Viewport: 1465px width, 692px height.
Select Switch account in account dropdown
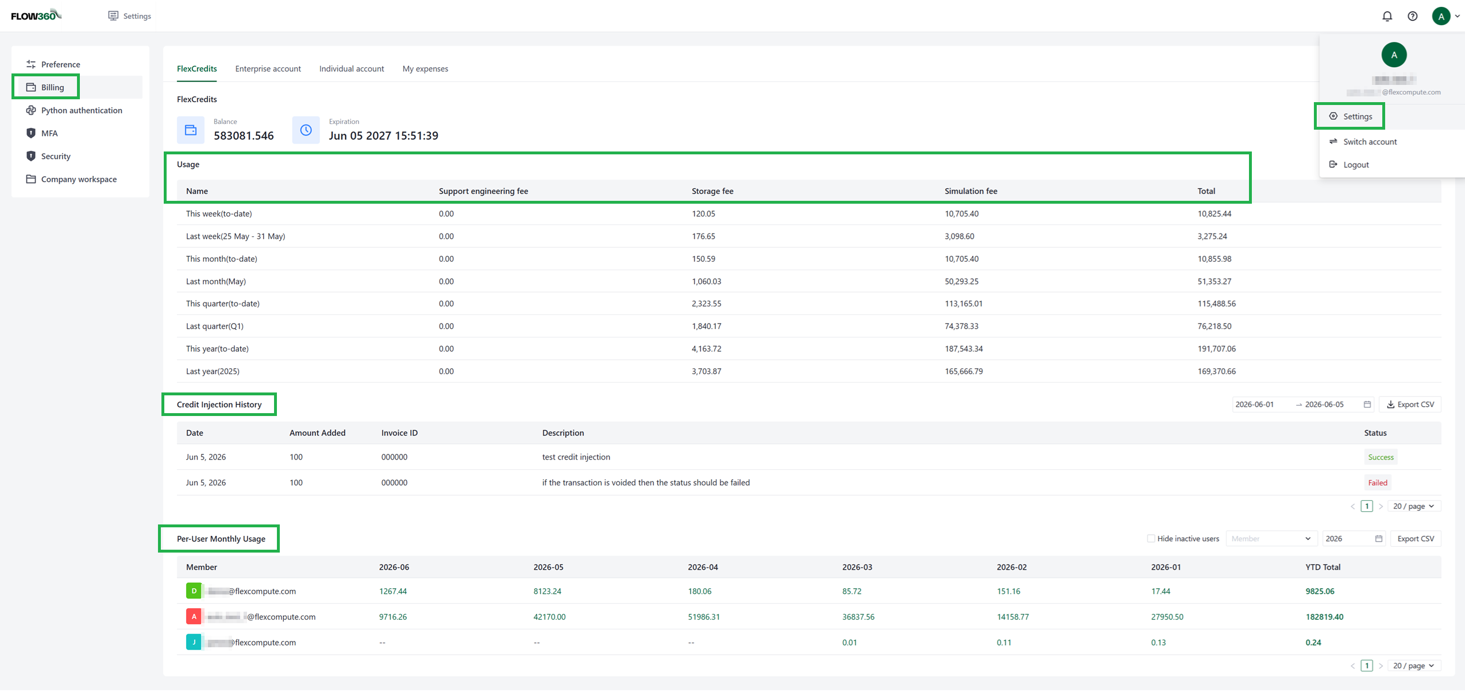pos(1392,142)
